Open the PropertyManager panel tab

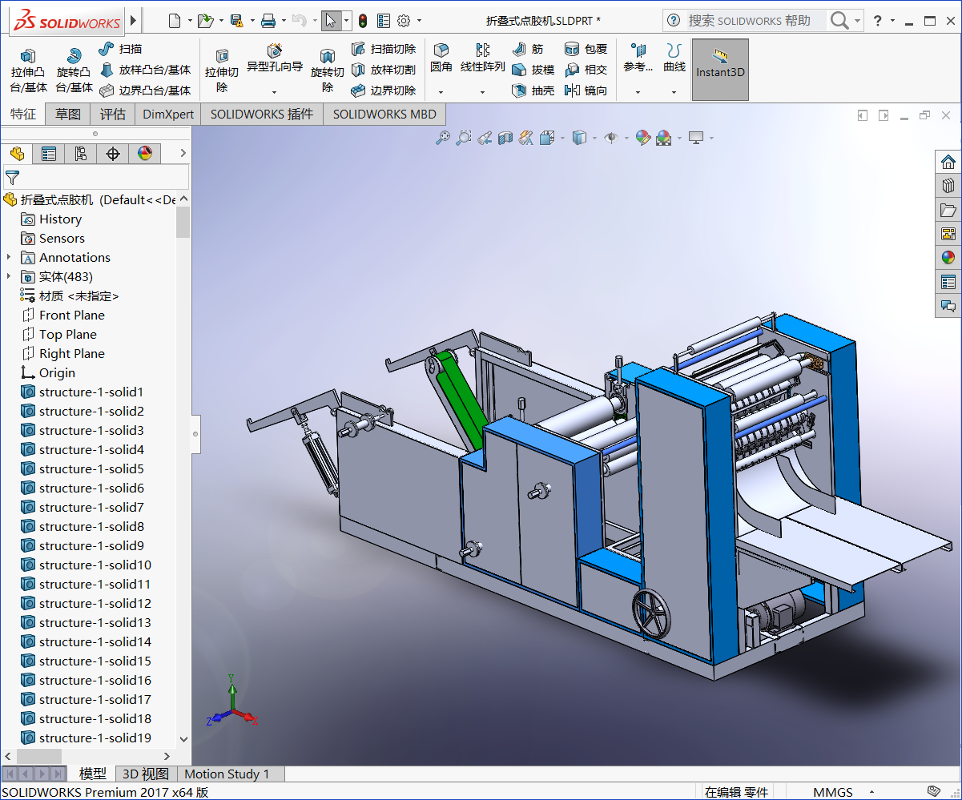(49, 154)
